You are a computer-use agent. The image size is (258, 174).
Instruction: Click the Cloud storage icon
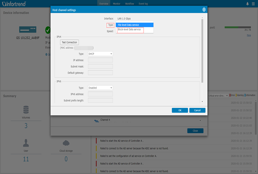[x=66, y=142]
